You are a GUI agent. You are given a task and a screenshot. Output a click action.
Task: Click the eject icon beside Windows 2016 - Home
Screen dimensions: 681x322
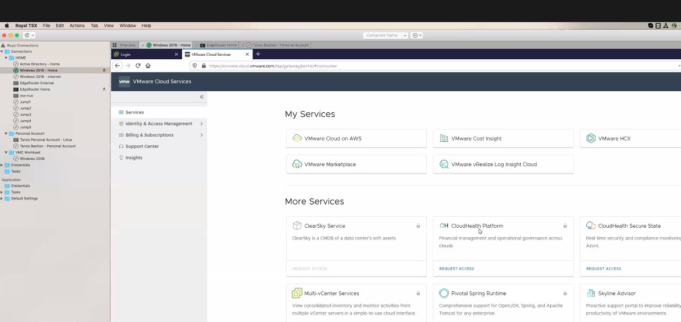pos(104,70)
